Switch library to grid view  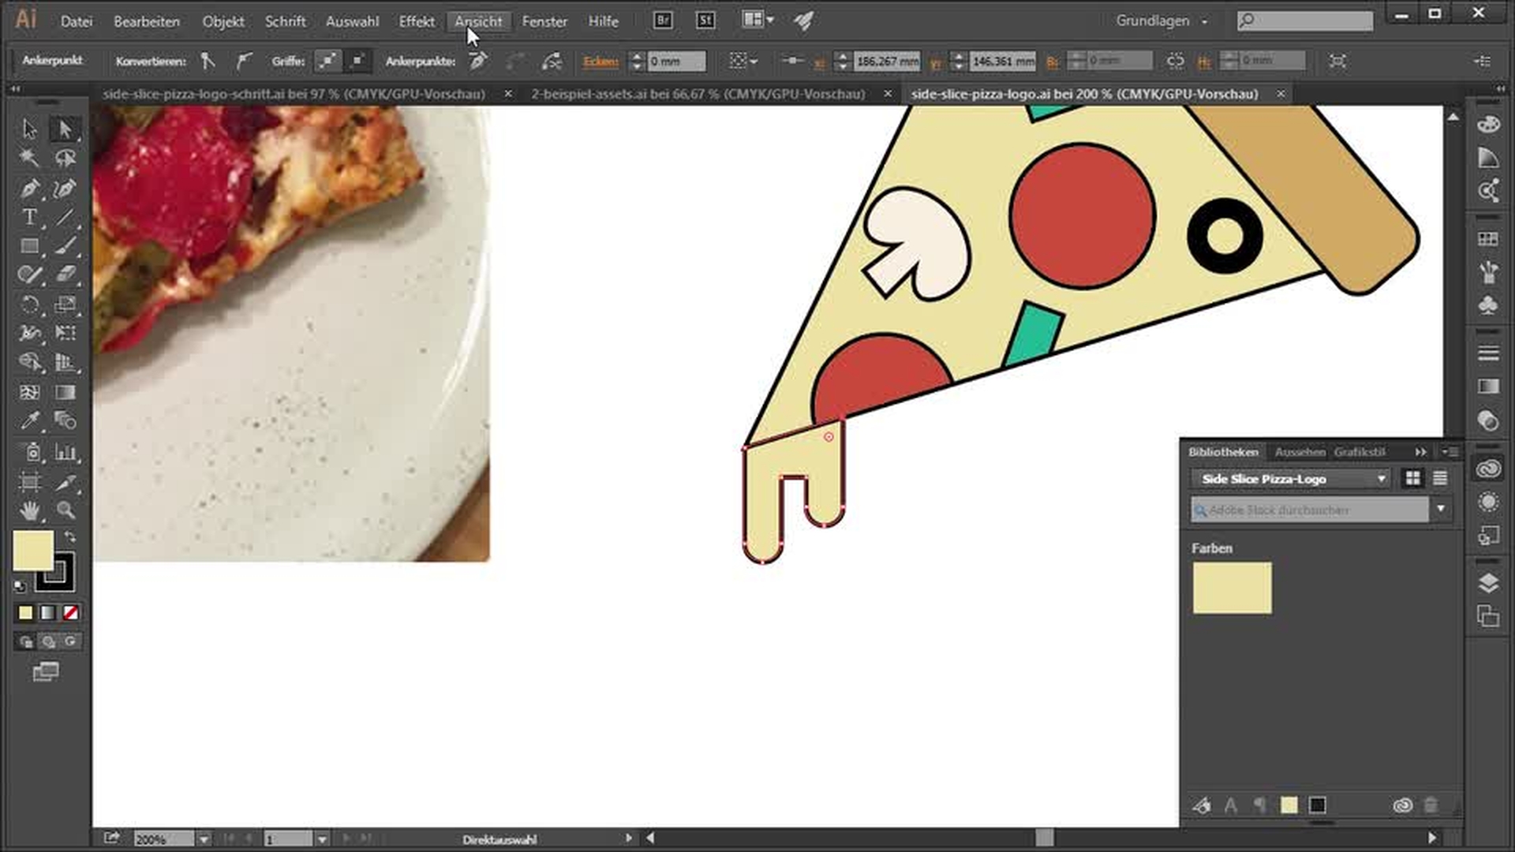point(1412,478)
